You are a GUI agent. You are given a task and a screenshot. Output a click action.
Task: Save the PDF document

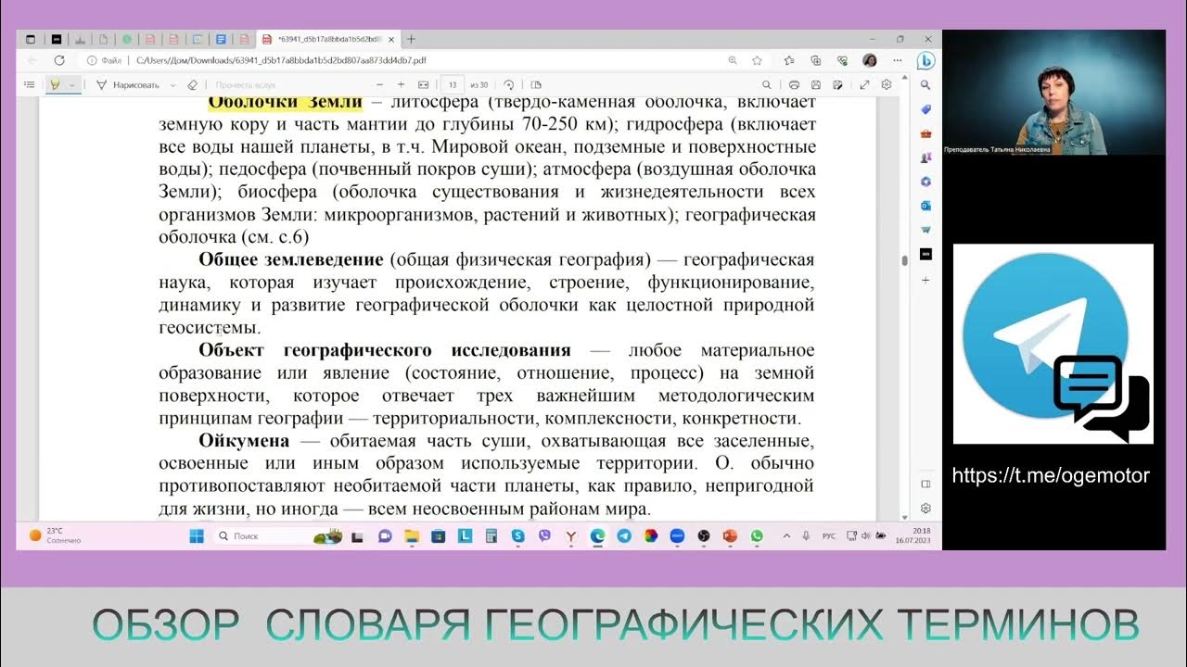click(x=816, y=84)
